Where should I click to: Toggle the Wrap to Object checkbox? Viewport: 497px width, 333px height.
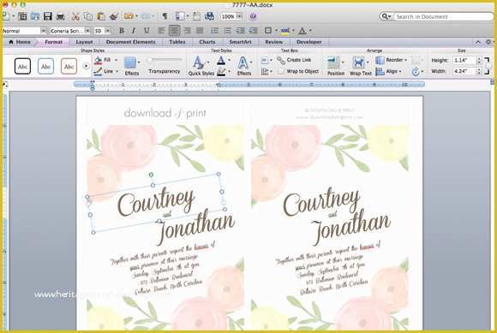coord(281,71)
